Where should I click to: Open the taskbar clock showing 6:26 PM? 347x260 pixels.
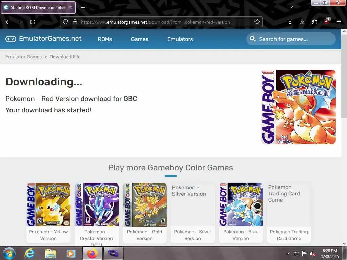point(330,254)
